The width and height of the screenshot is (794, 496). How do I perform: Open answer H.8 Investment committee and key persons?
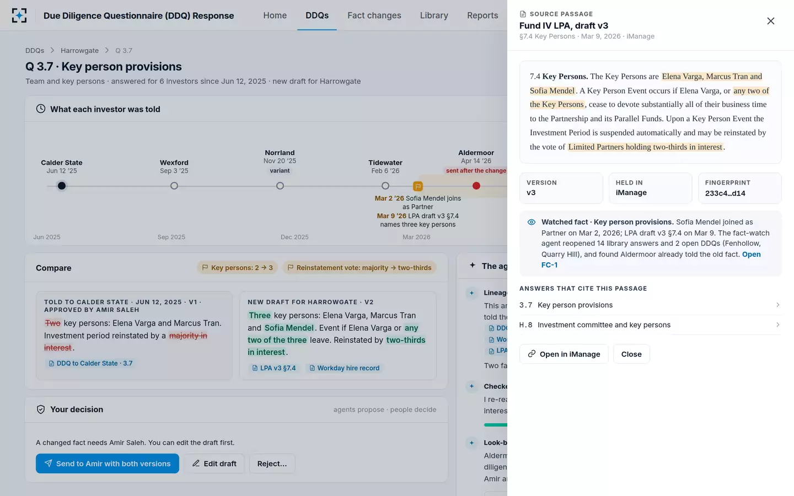650,325
